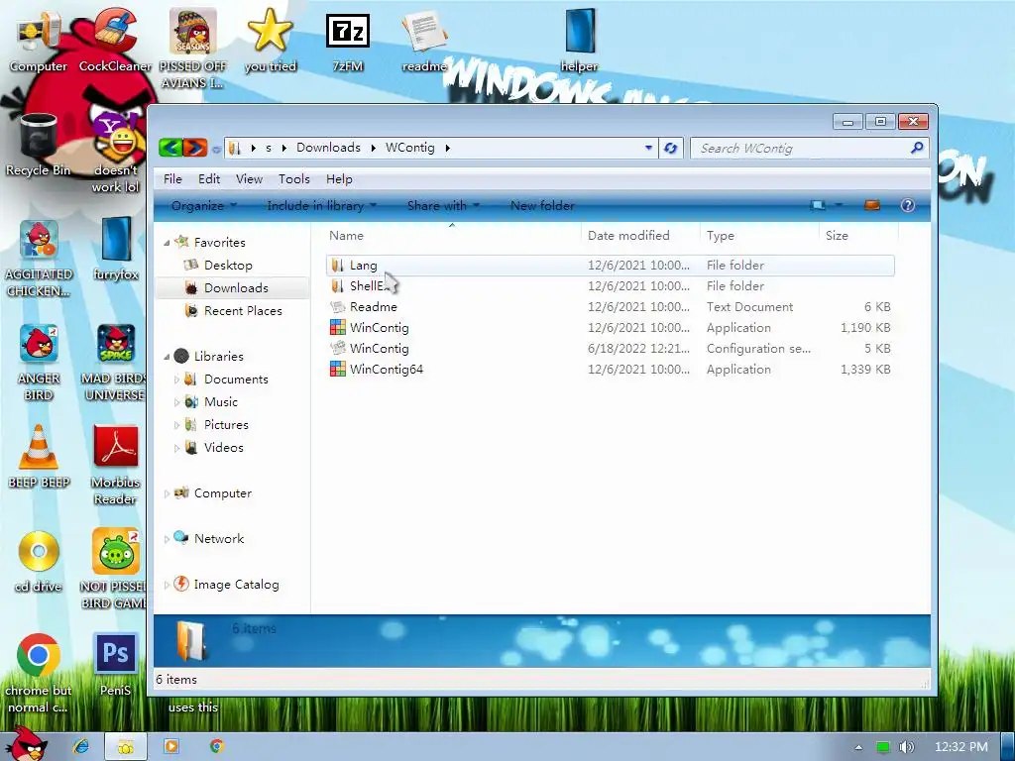Click the CockCleaner desktop icon
The height and width of the screenshot is (761, 1015).
pyautogui.click(x=115, y=40)
